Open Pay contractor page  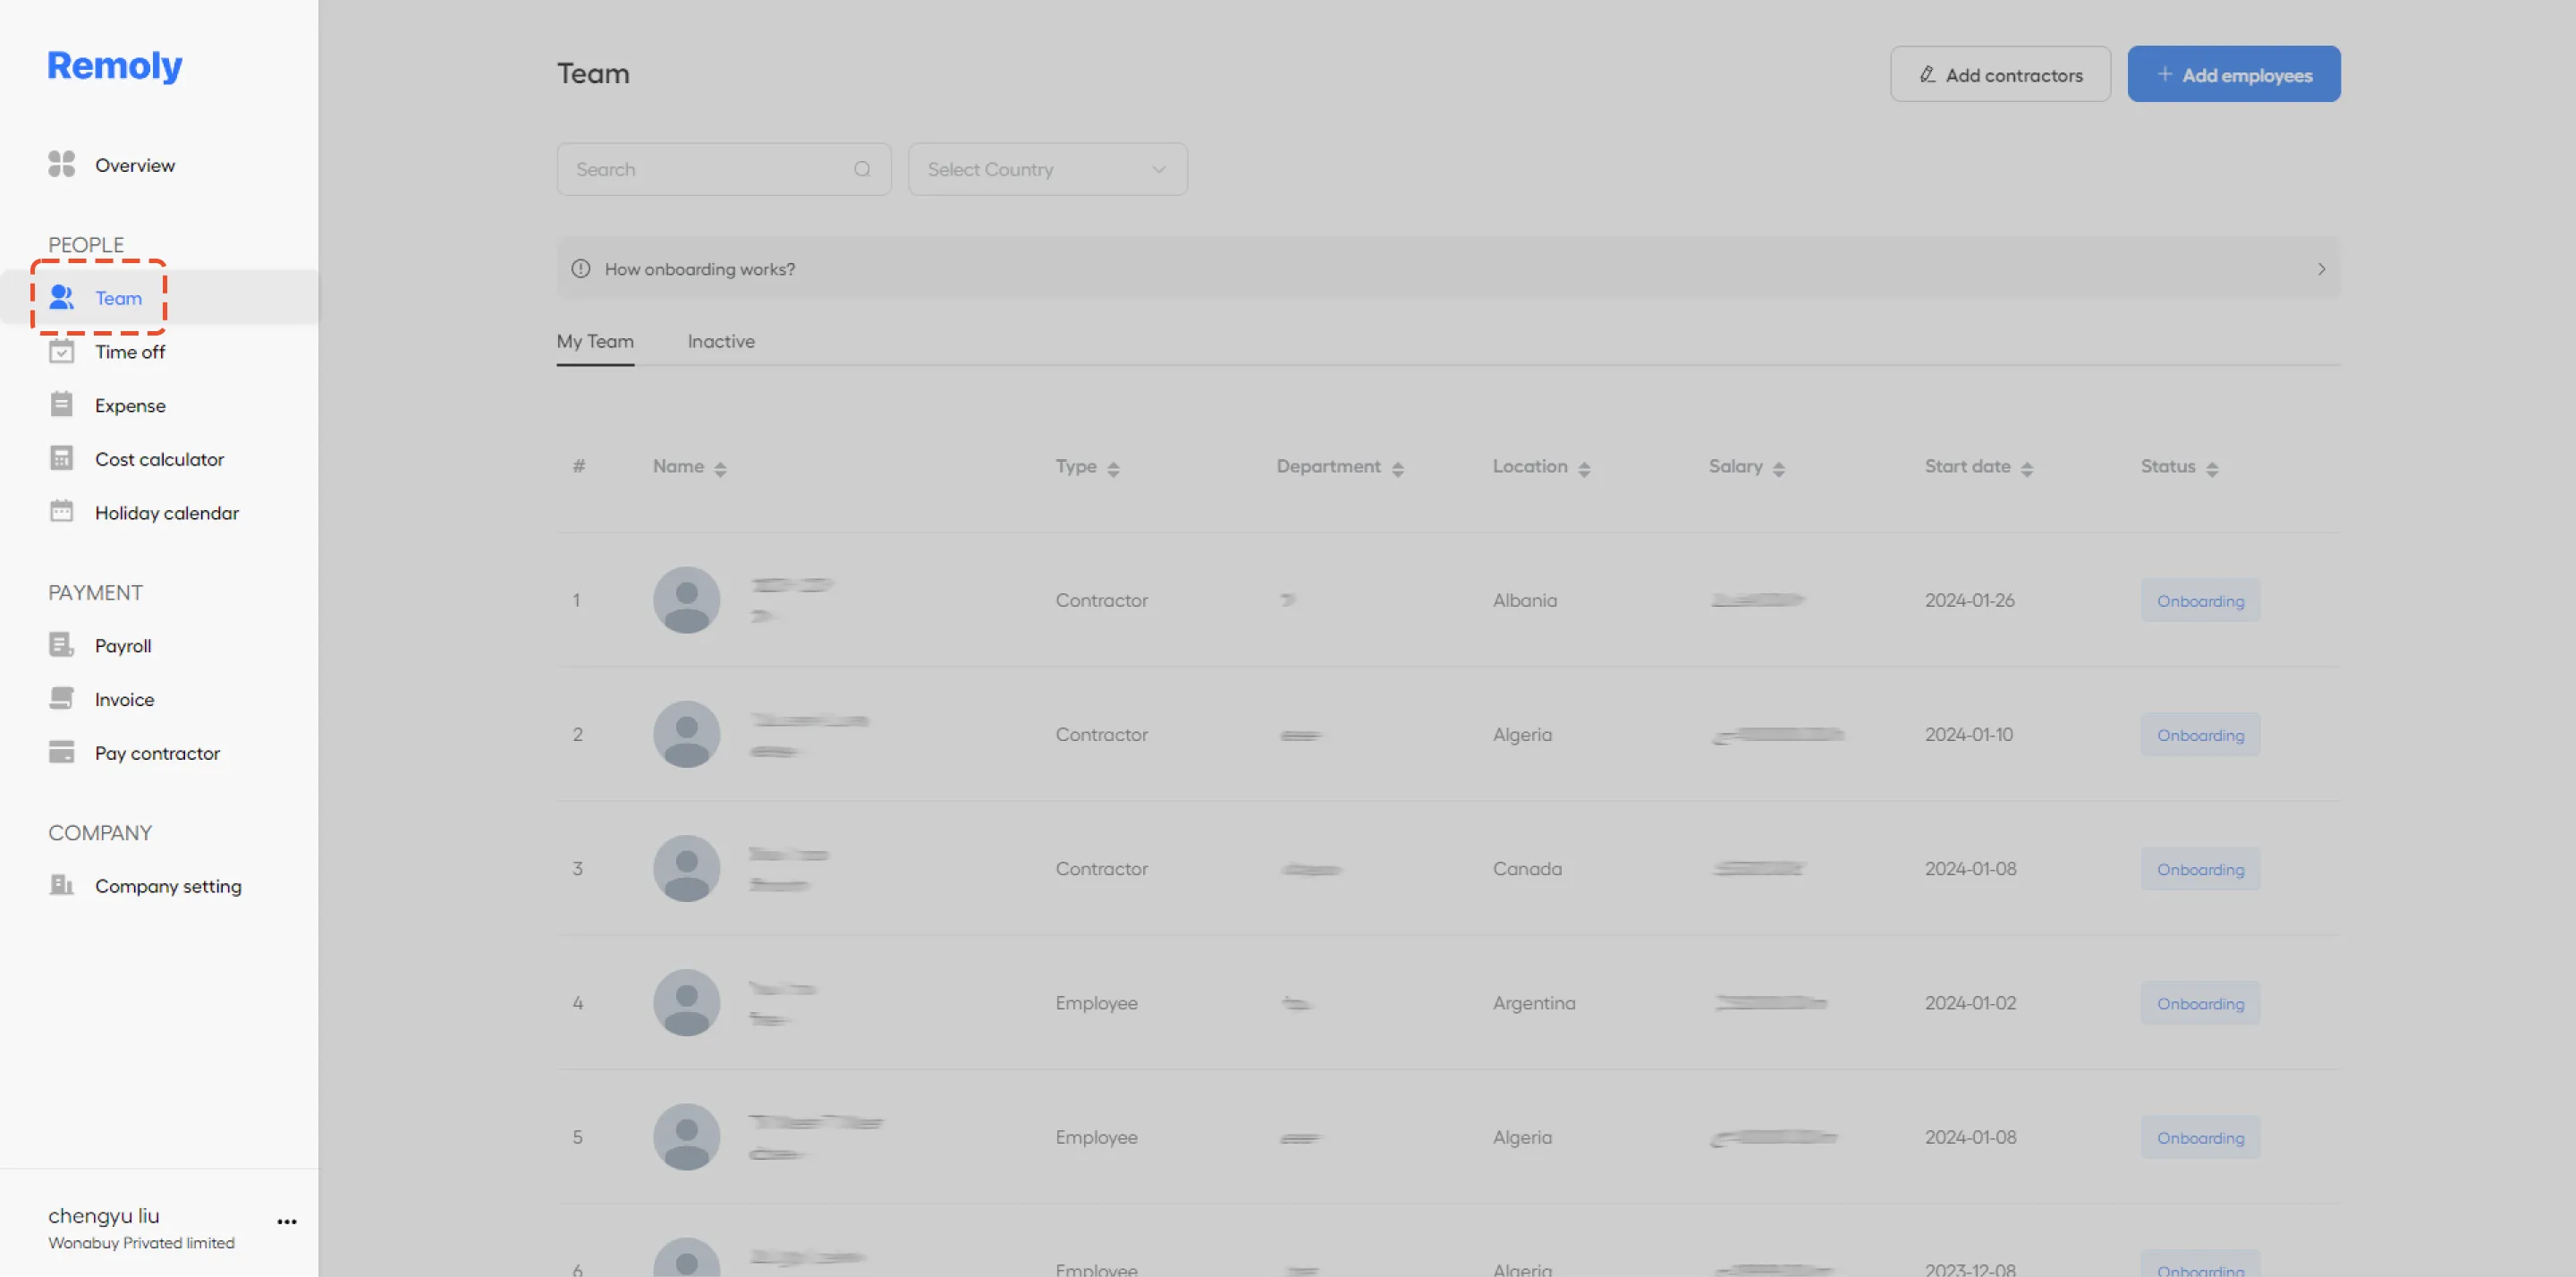(x=157, y=753)
